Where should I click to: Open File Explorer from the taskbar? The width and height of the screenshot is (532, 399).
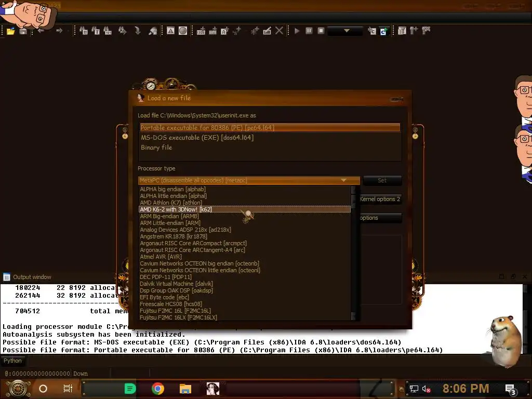185,389
